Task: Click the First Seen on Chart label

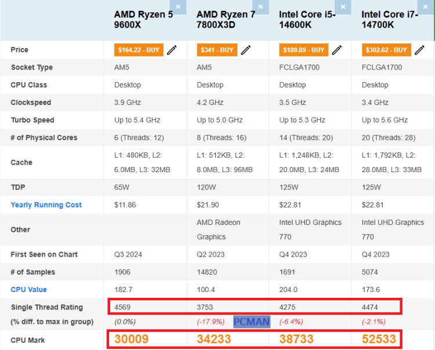Action: (x=44, y=254)
